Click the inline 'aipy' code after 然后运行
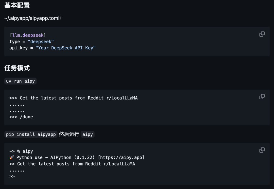Screen dimensions: 274x189 [88, 134]
